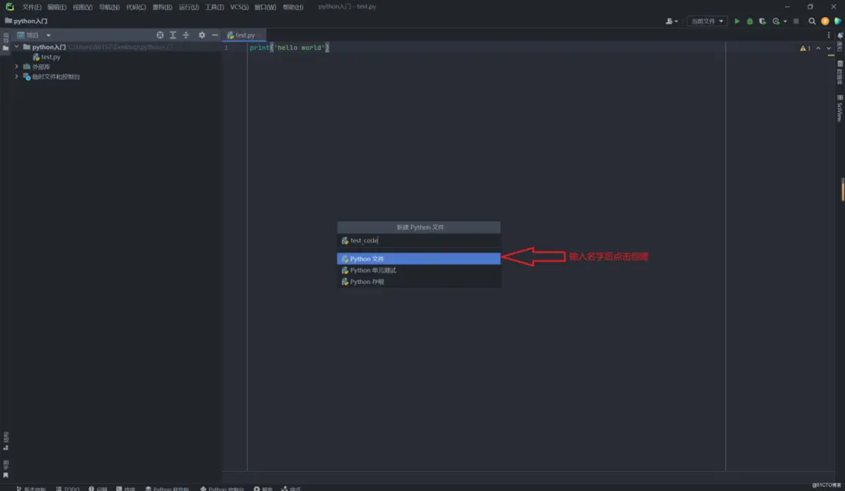Select Python 文件 in new file popup

(x=419, y=259)
